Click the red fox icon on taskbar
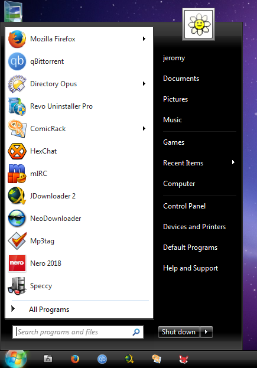 (x=183, y=359)
